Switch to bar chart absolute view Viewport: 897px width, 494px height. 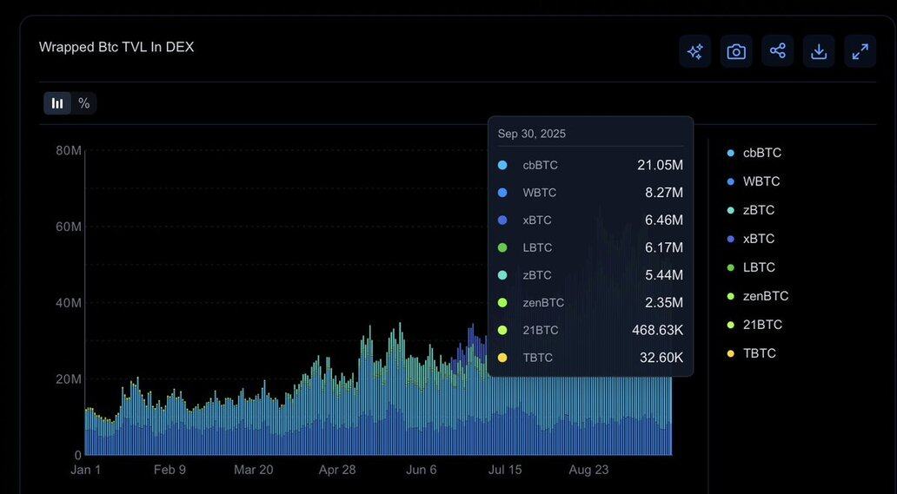pos(57,103)
